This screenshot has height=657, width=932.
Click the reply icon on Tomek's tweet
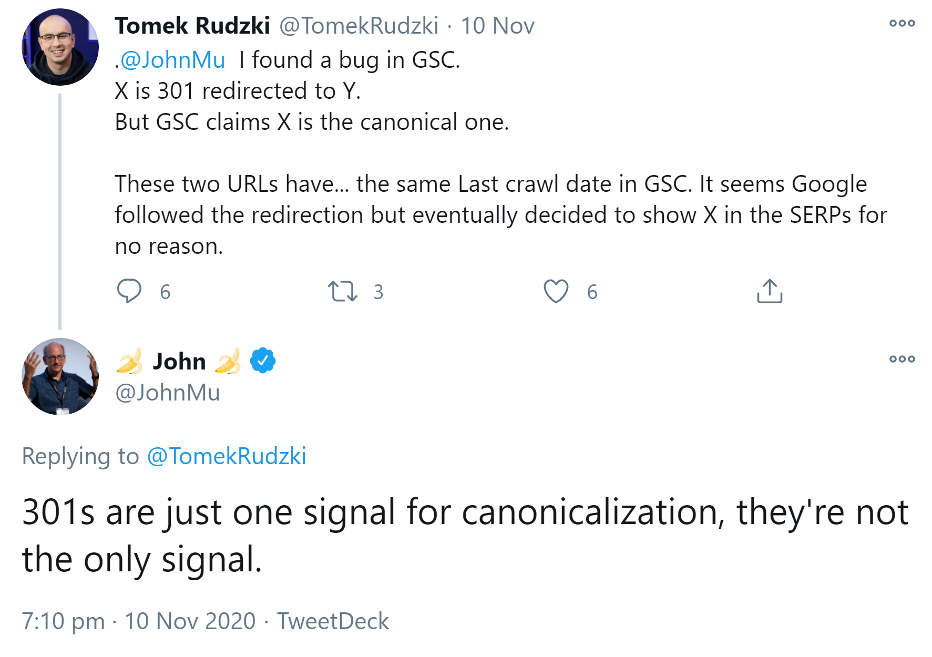tap(129, 291)
